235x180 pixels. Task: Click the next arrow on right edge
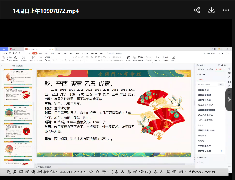tap(229, 100)
